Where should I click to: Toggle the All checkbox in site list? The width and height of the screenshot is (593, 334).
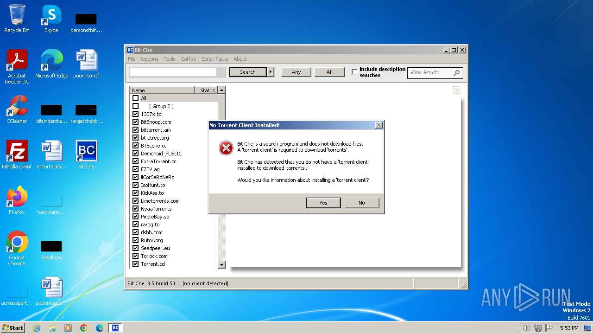135,98
